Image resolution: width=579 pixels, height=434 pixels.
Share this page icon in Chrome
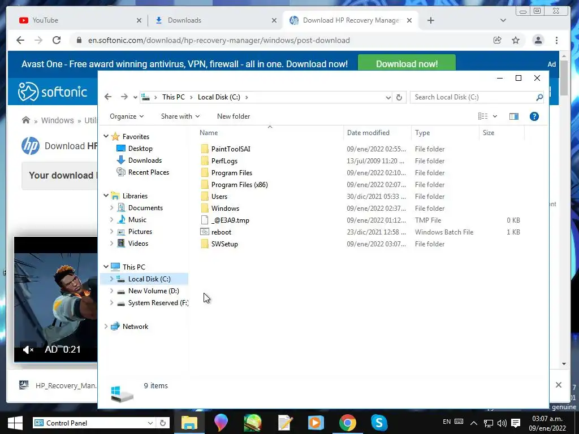(x=498, y=40)
